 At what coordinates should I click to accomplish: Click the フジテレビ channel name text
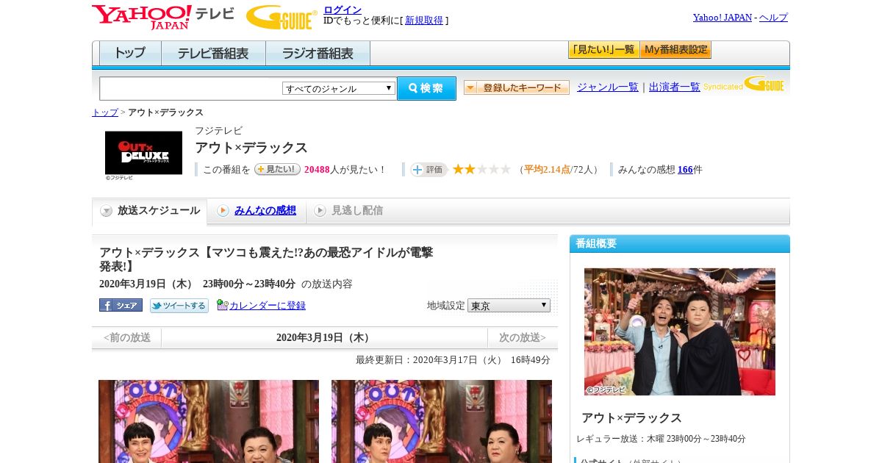218,130
